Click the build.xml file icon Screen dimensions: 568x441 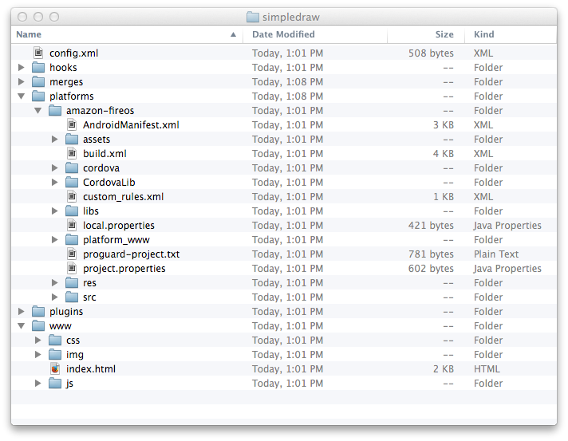click(x=72, y=154)
